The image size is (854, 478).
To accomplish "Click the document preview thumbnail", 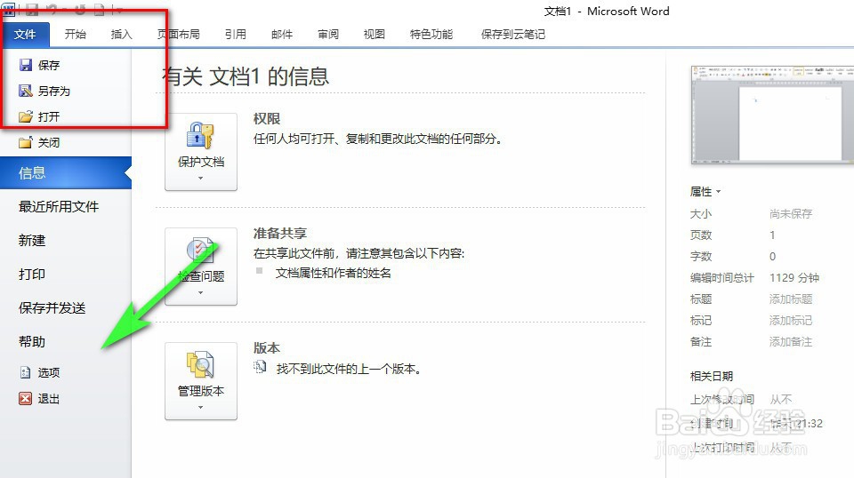I will click(772, 115).
